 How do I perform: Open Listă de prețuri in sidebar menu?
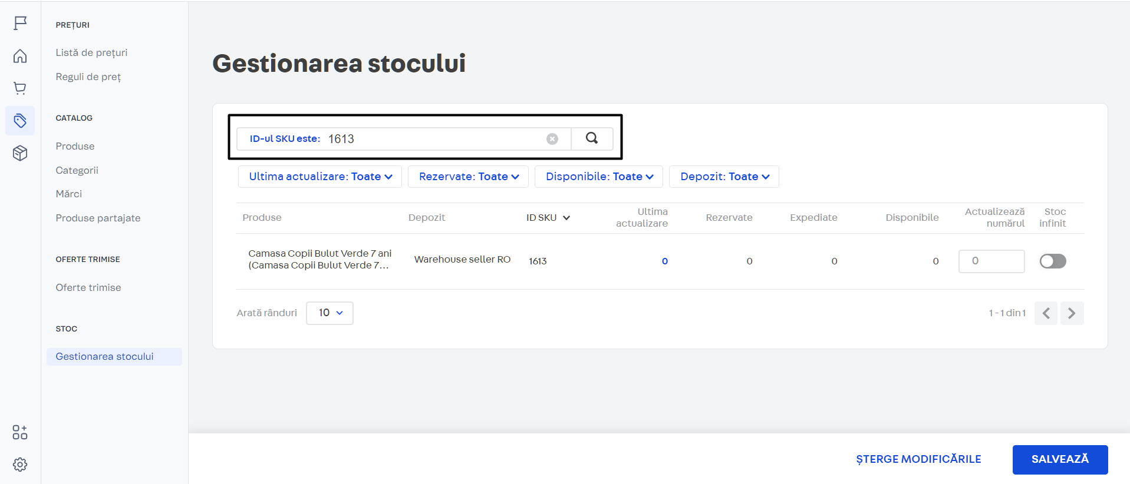click(x=91, y=52)
